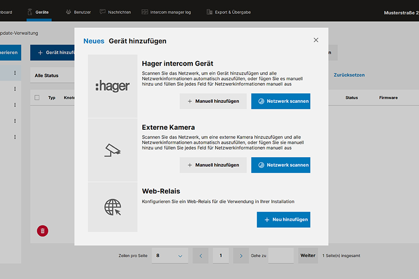Select the Web-Relais globe icon tile
This screenshot has width=419, height=279.
(113, 207)
